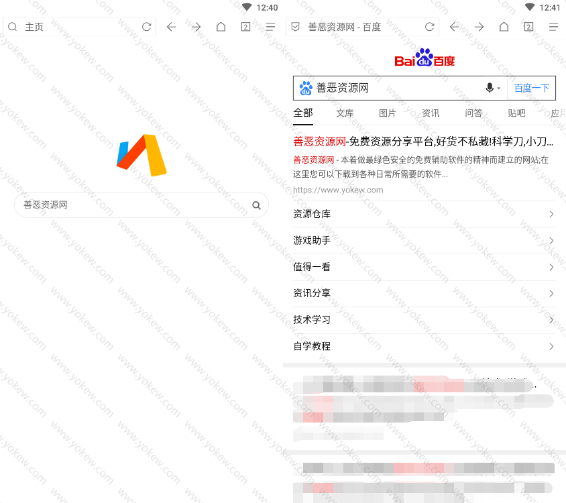
Task: Open the 技术学习 sublink
Action: pos(424,320)
